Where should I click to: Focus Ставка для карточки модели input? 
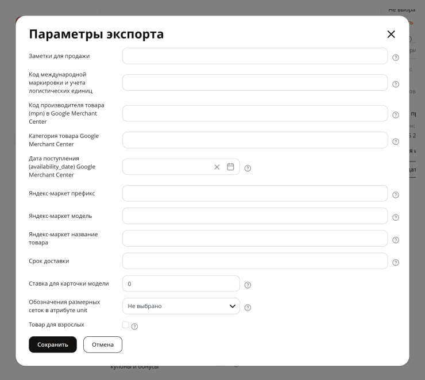(x=181, y=283)
